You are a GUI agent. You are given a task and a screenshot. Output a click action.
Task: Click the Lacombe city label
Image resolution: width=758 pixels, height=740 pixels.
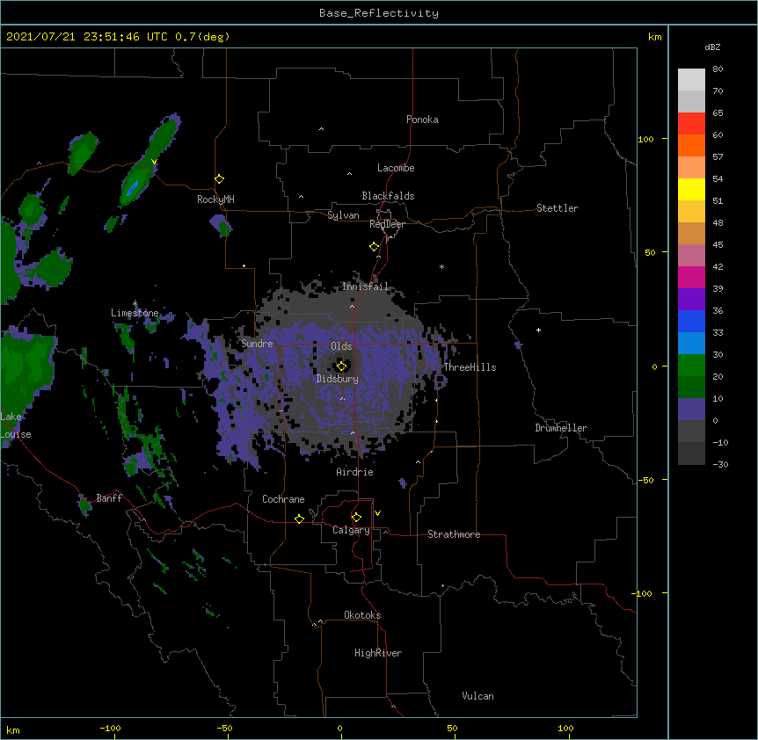[396, 168]
